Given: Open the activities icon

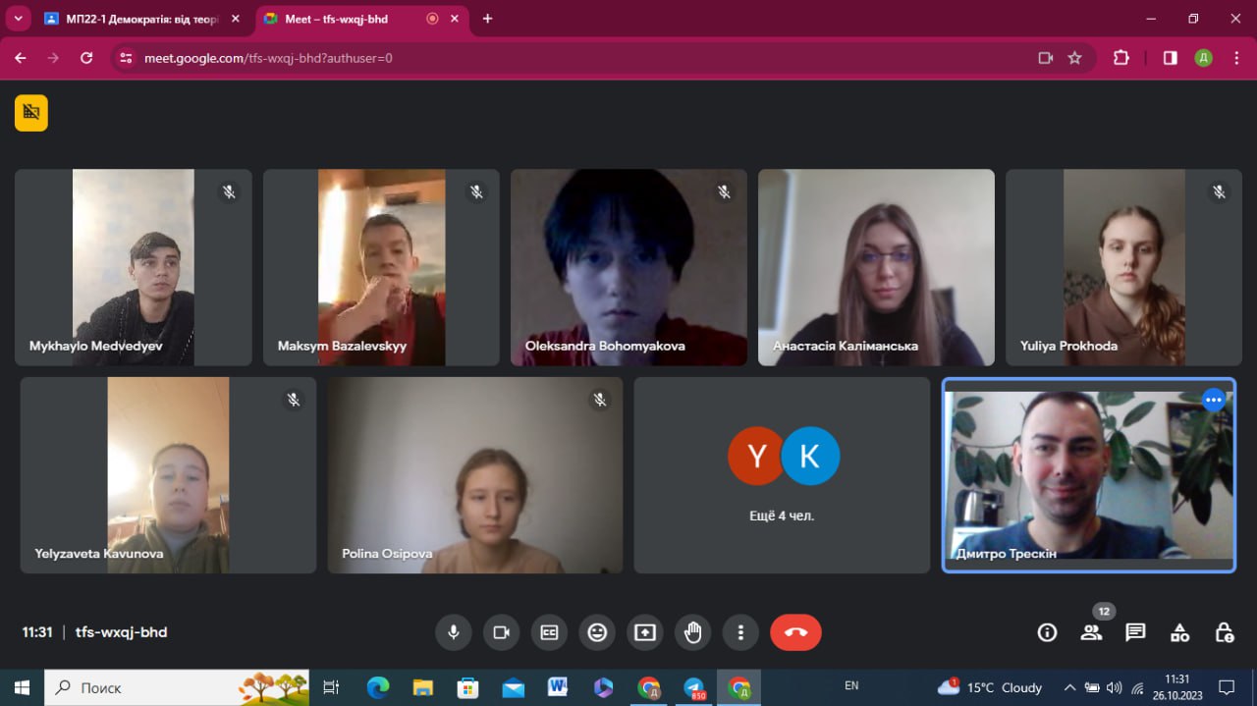Looking at the screenshot, I should point(1179,632).
